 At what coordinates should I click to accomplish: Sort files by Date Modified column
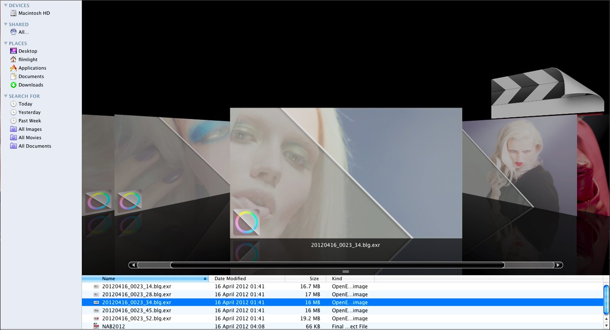point(247,279)
